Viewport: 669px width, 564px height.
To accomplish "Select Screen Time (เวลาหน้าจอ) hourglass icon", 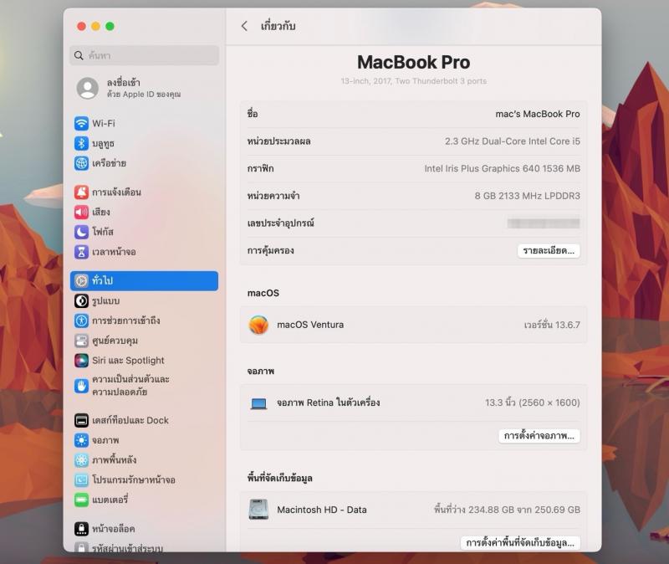I will pyautogui.click(x=81, y=252).
